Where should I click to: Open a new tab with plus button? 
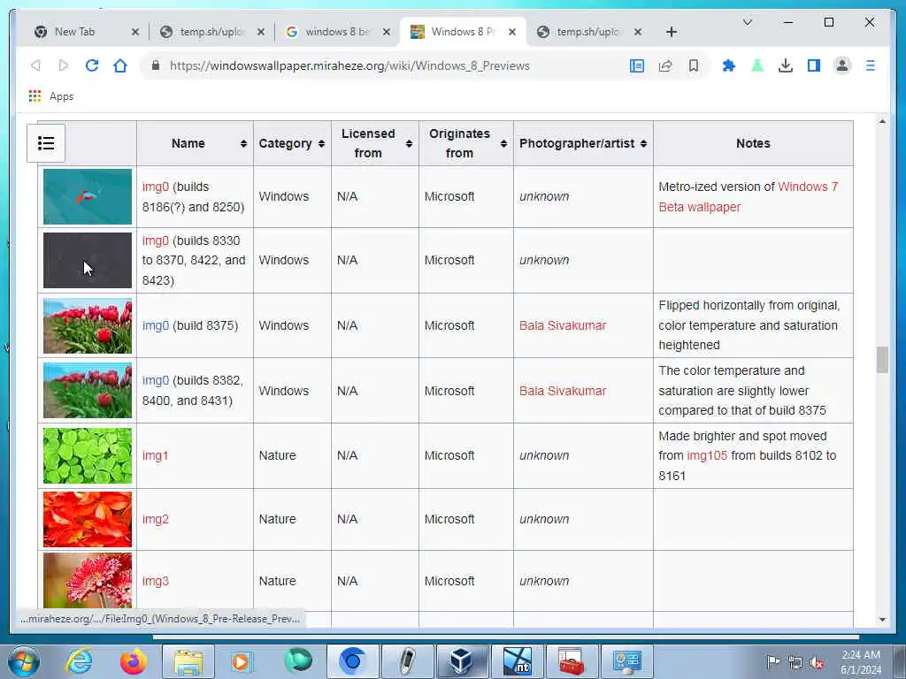click(x=671, y=32)
